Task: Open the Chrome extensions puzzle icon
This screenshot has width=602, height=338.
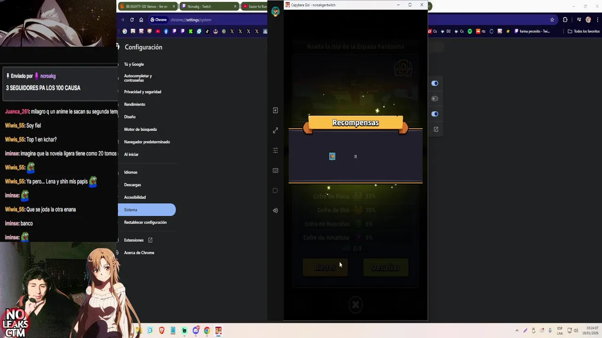Action: point(565,20)
